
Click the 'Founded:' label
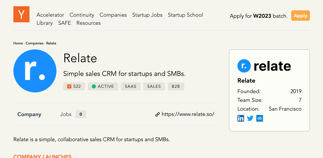coord(249,91)
